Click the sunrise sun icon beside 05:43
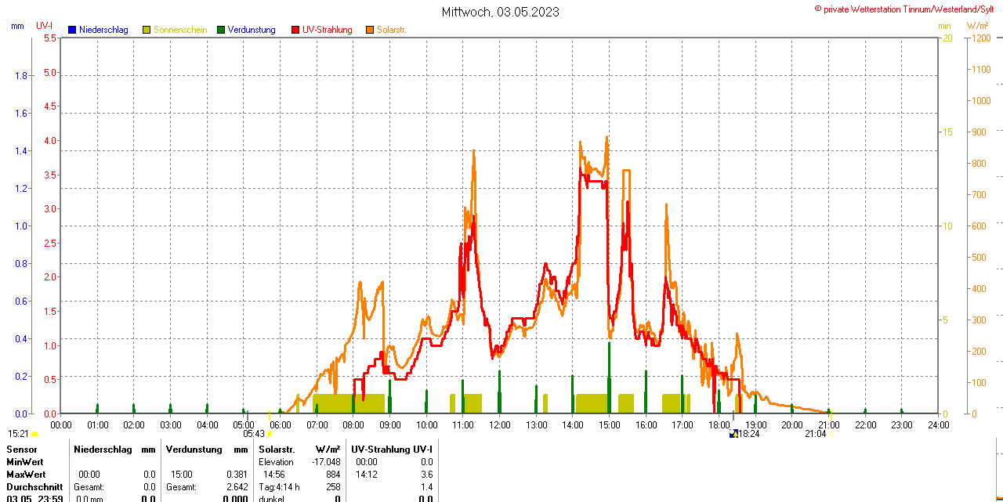 pyautogui.click(x=270, y=433)
